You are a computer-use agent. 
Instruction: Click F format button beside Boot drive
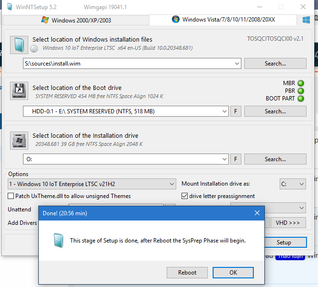(236, 111)
